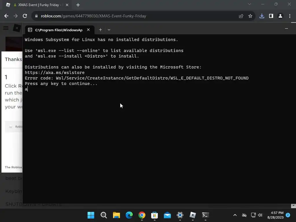Launch Microsoft Edge from taskbar
296x222 pixels.
pos(129,215)
